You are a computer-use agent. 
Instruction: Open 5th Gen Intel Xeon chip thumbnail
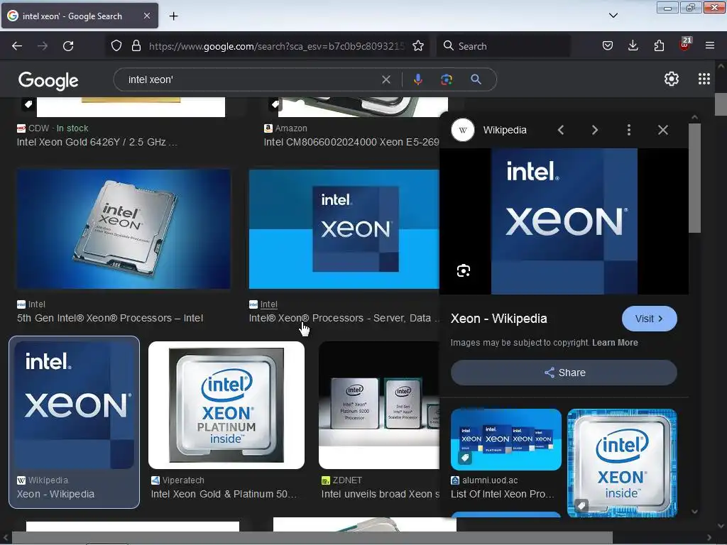pyautogui.click(x=124, y=229)
